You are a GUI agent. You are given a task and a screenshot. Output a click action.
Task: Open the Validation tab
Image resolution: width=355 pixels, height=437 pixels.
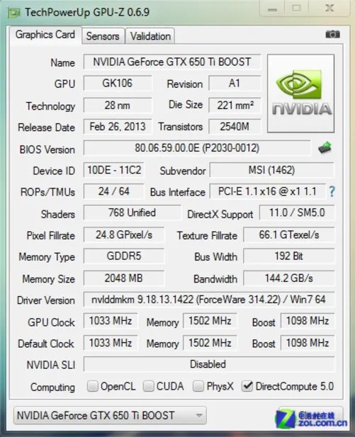(150, 36)
